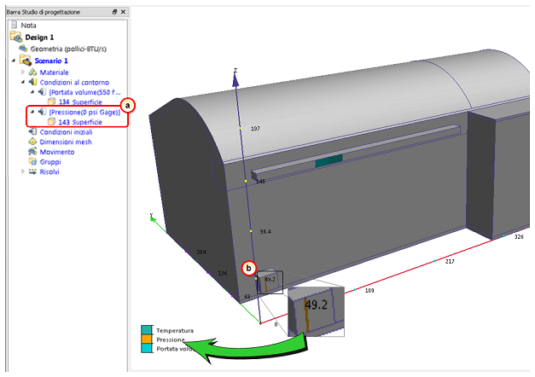
Task: Click the 326 X-axis value
Action: coord(519,236)
